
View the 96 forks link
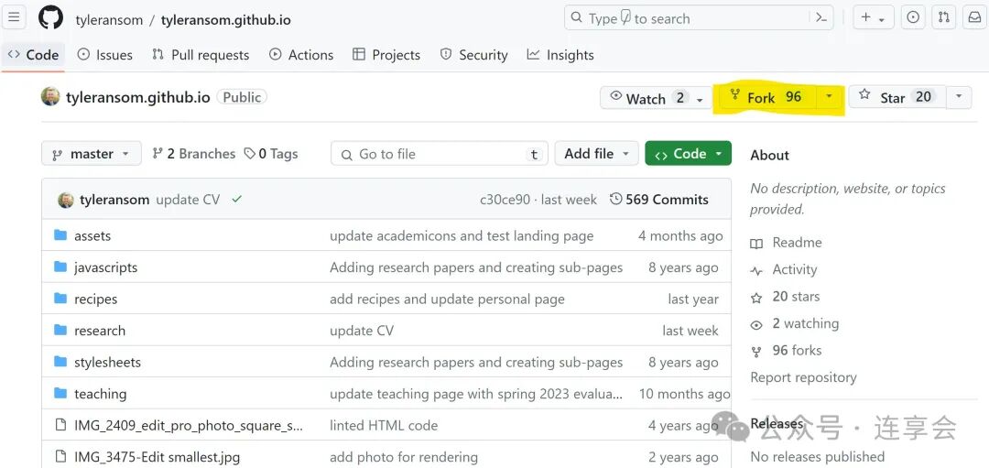click(x=786, y=351)
